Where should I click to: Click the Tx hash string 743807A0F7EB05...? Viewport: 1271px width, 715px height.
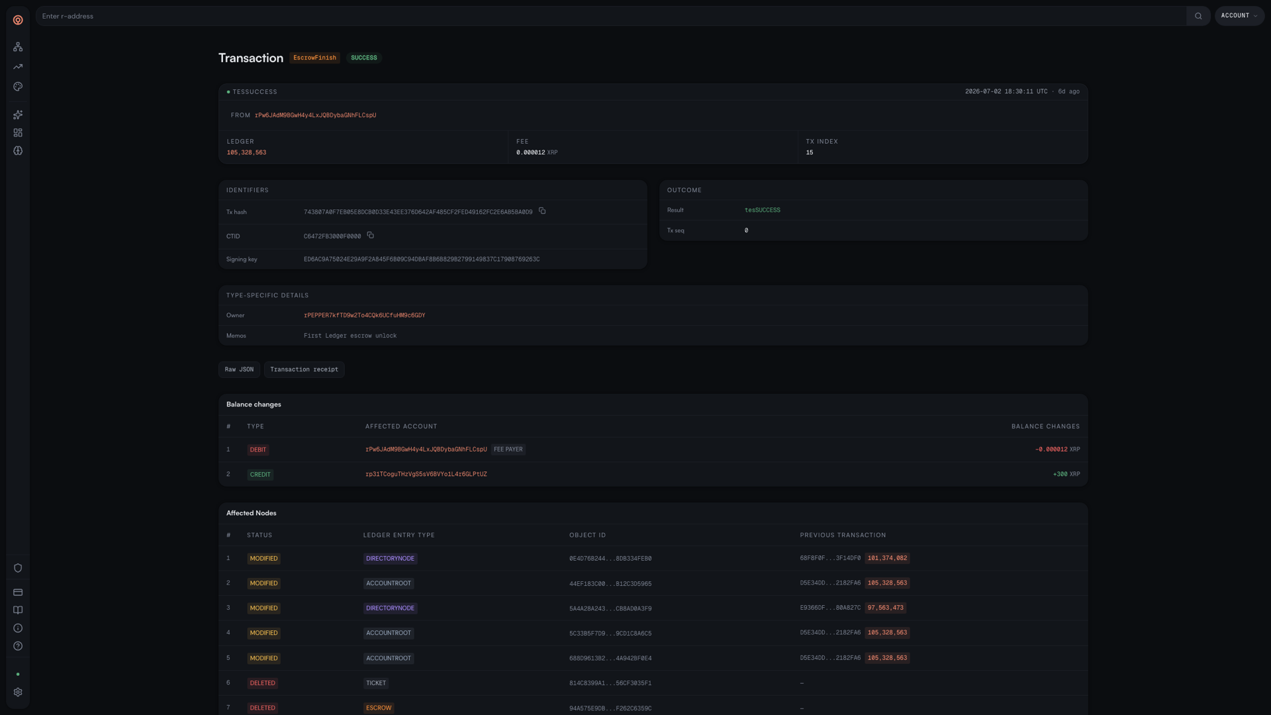click(418, 213)
